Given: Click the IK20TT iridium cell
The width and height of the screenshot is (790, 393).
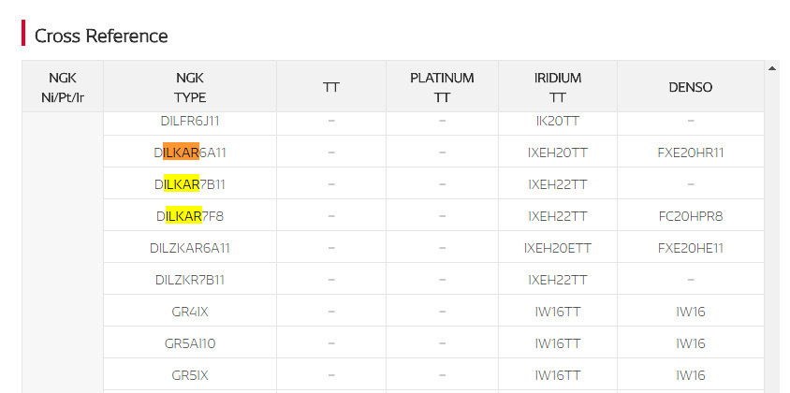Looking at the screenshot, I should (x=557, y=121).
